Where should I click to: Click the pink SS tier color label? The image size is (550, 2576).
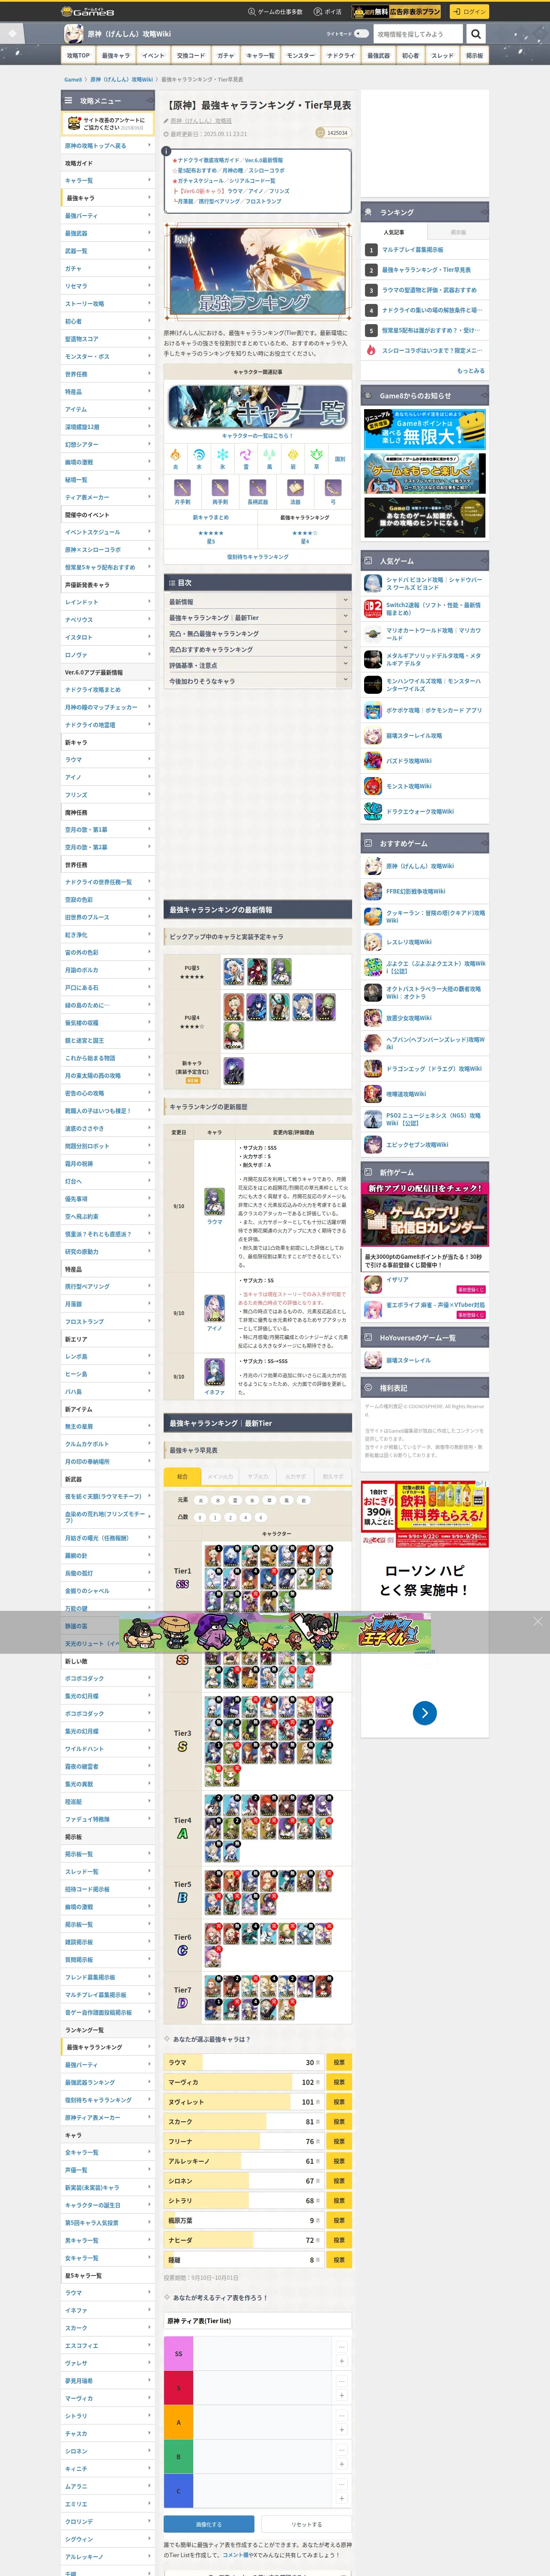pyautogui.click(x=179, y=2354)
